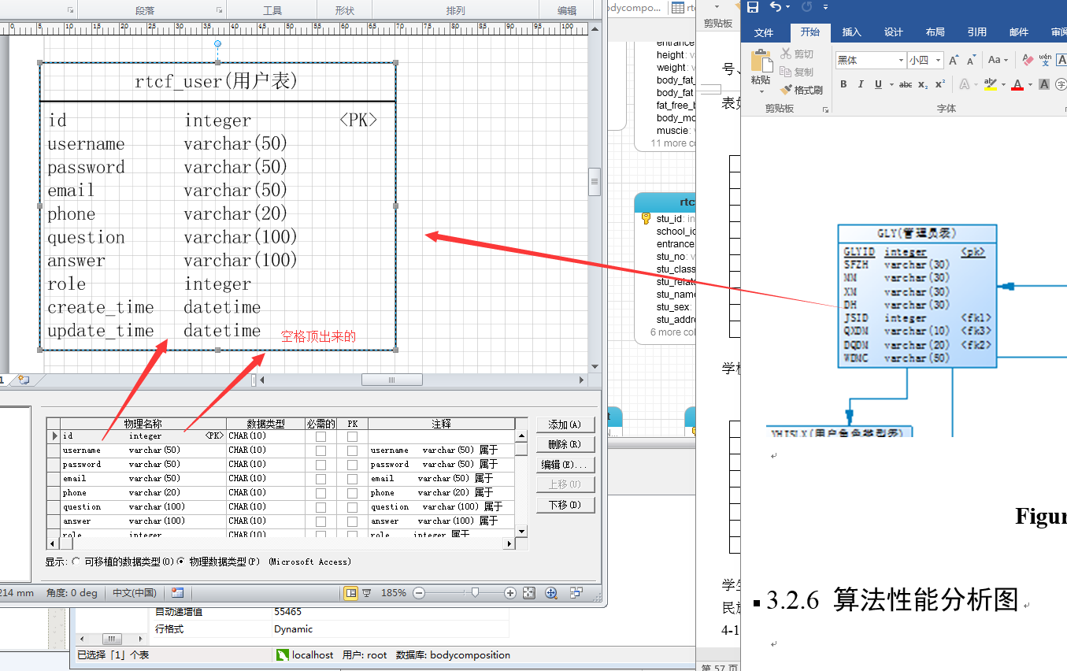Toggle normal view icon in Visio status bar
The image size is (1067, 671).
click(x=351, y=593)
